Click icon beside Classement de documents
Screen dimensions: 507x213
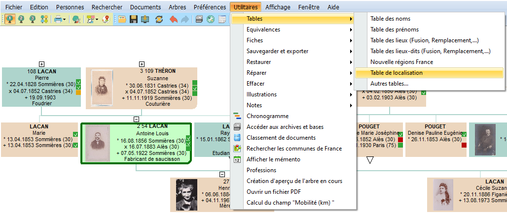click(x=237, y=138)
